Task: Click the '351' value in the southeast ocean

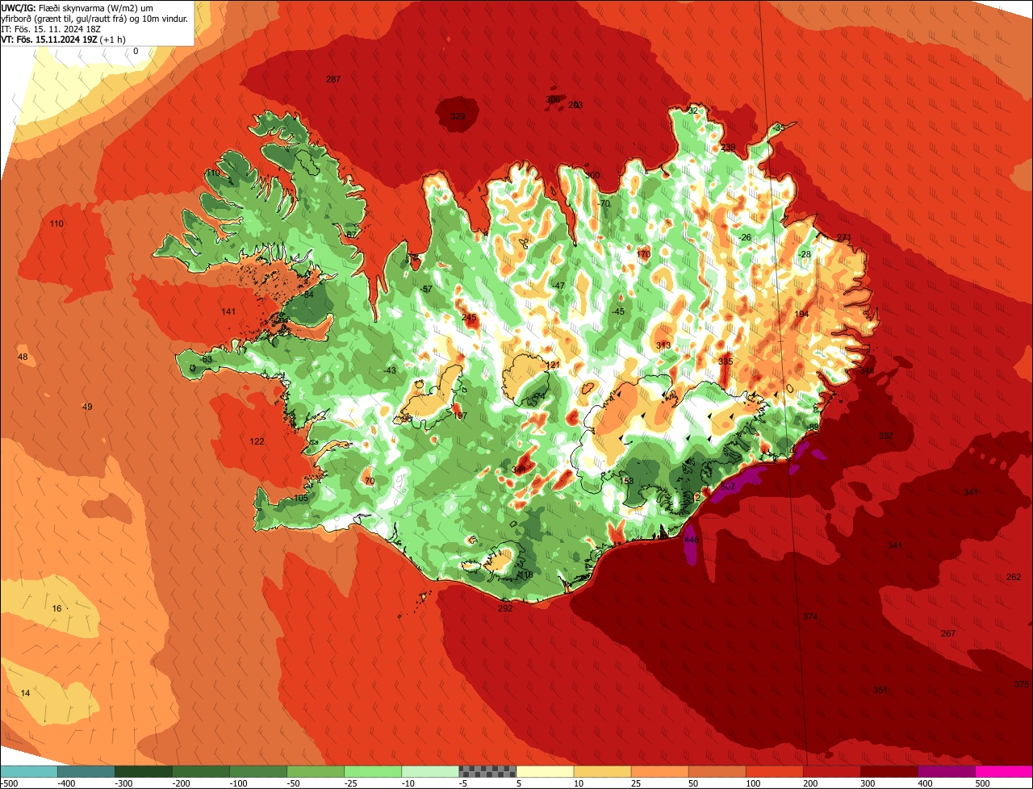Action: pyautogui.click(x=880, y=690)
